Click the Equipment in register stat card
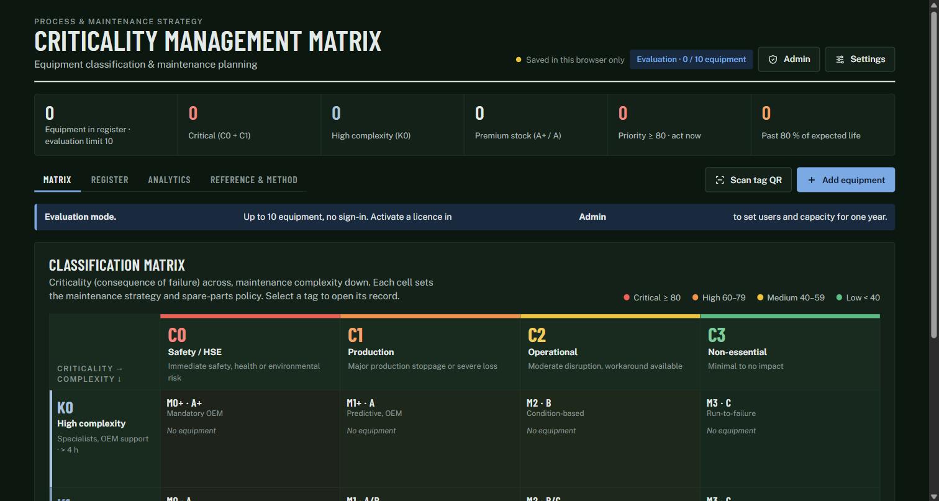The image size is (939, 501). 106,125
